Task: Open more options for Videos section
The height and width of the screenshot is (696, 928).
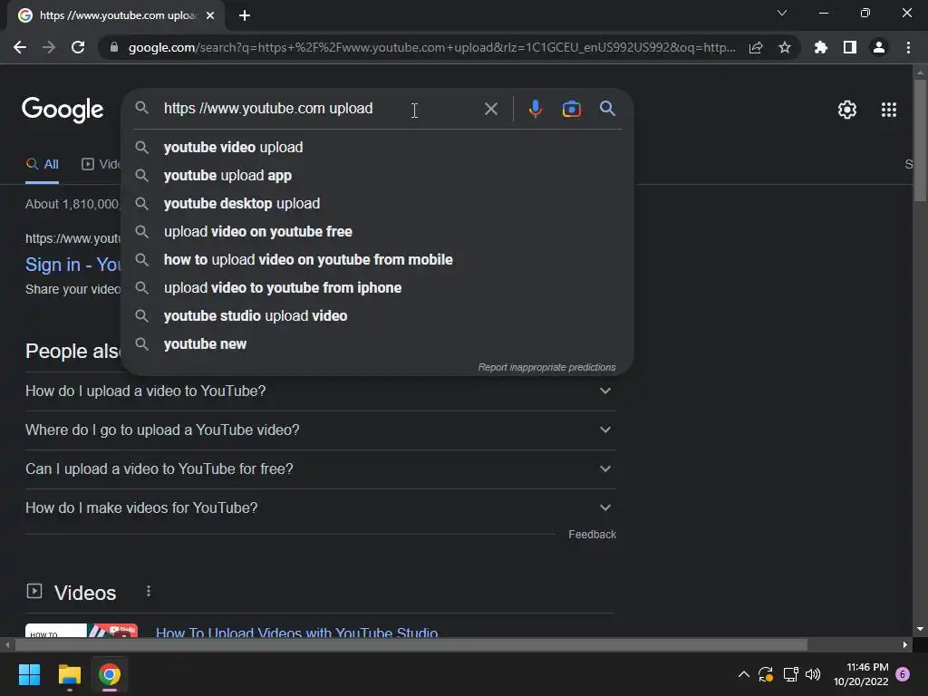Action: coord(149,591)
